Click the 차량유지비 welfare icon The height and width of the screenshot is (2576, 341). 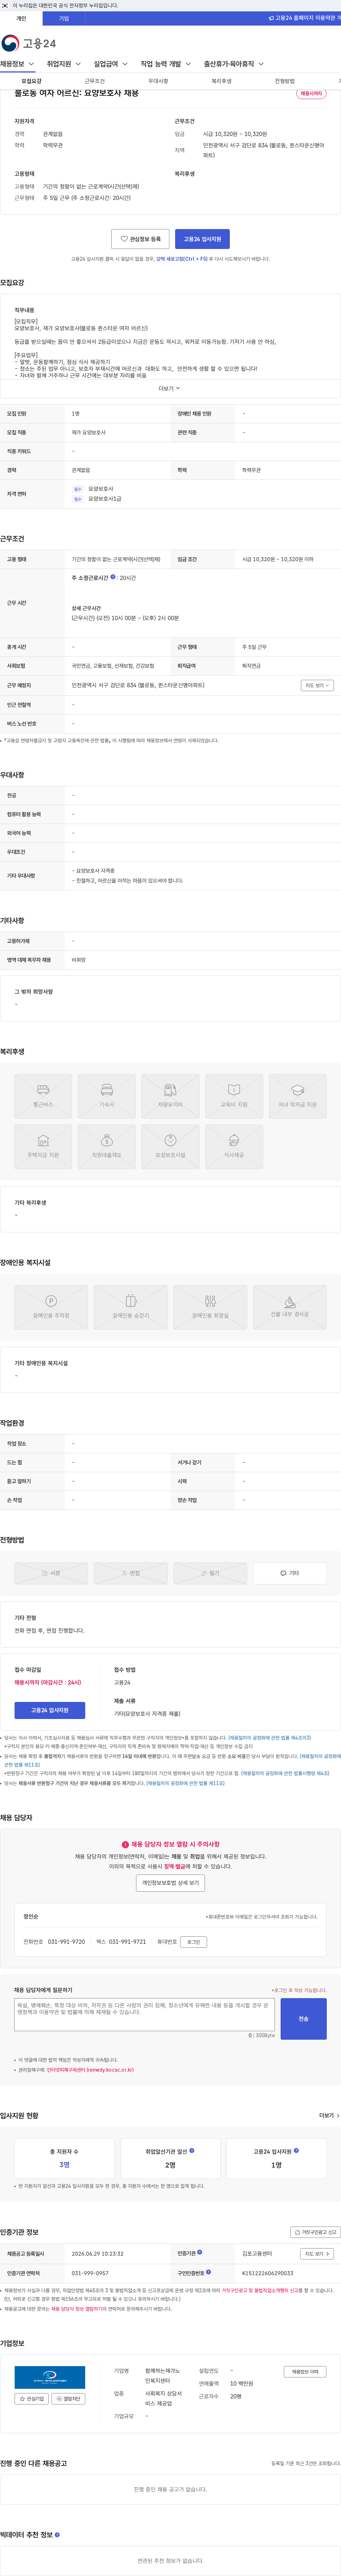pyautogui.click(x=170, y=1096)
